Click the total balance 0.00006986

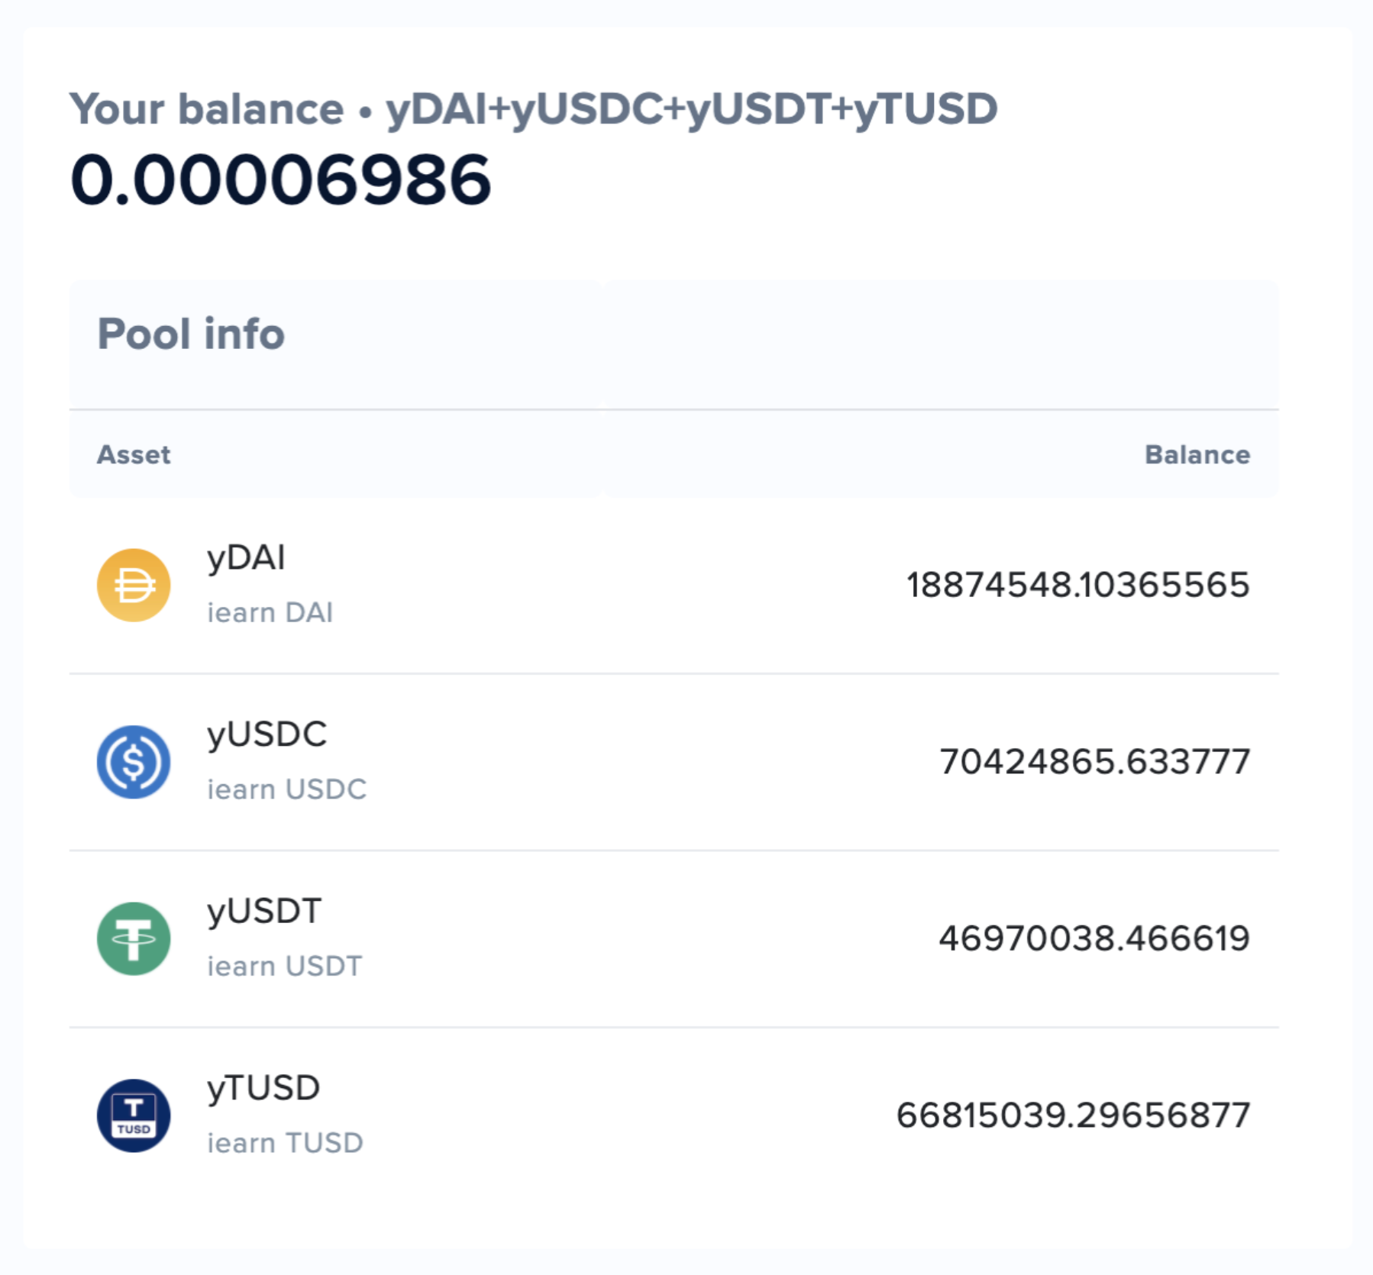click(x=280, y=180)
